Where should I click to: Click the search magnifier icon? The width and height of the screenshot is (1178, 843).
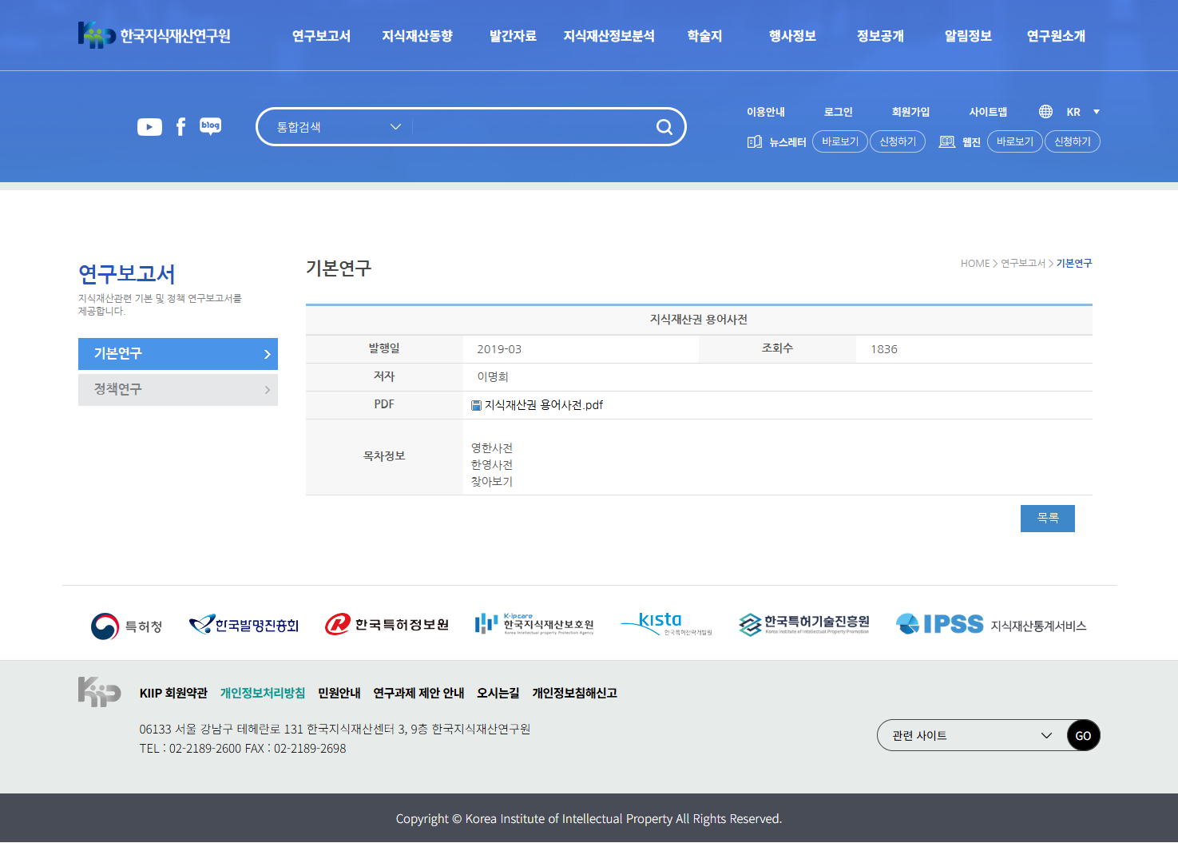(x=664, y=127)
